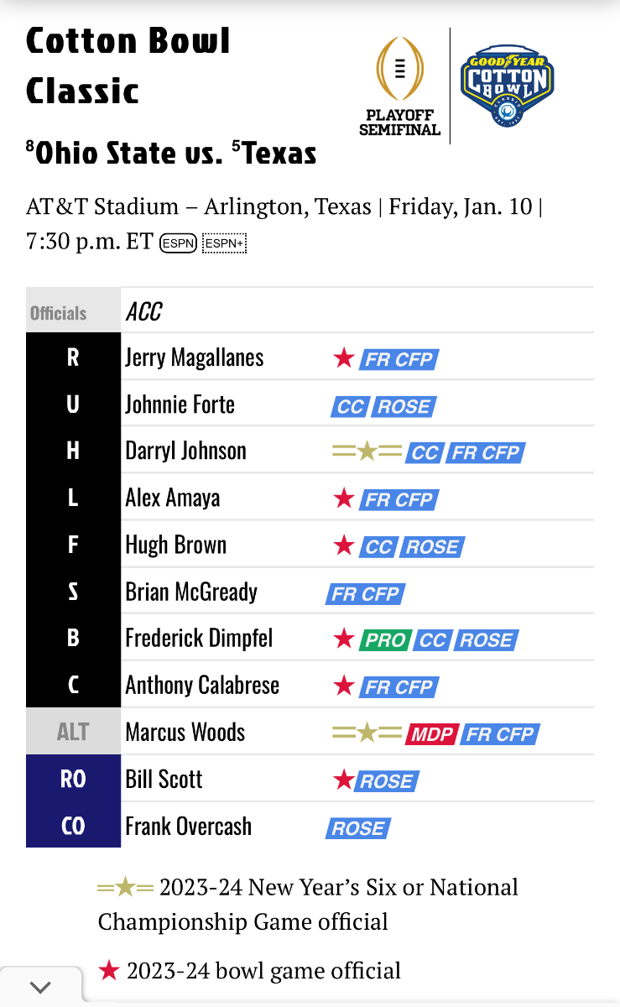Image resolution: width=620 pixels, height=1007 pixels.
Task: Click the red star beside Bill Scott
Action: [x=343, y=780]
